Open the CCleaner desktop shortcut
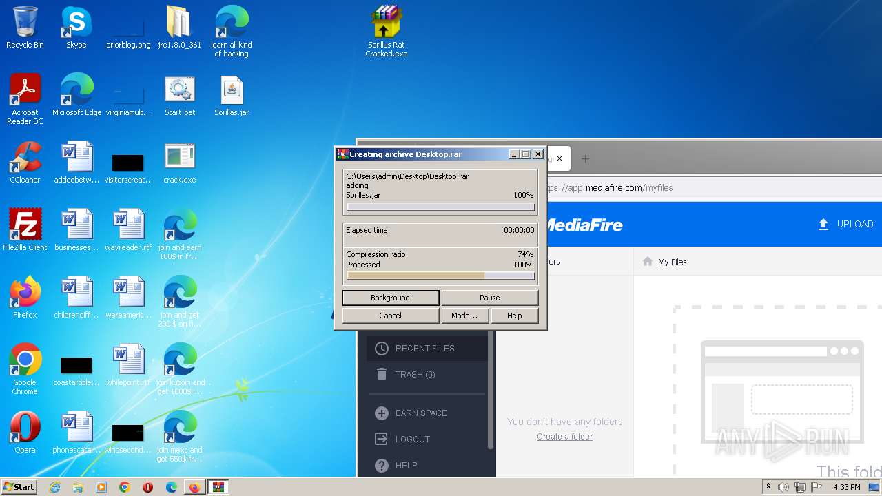Screen dimensions: 882x496 click(25, 163)
